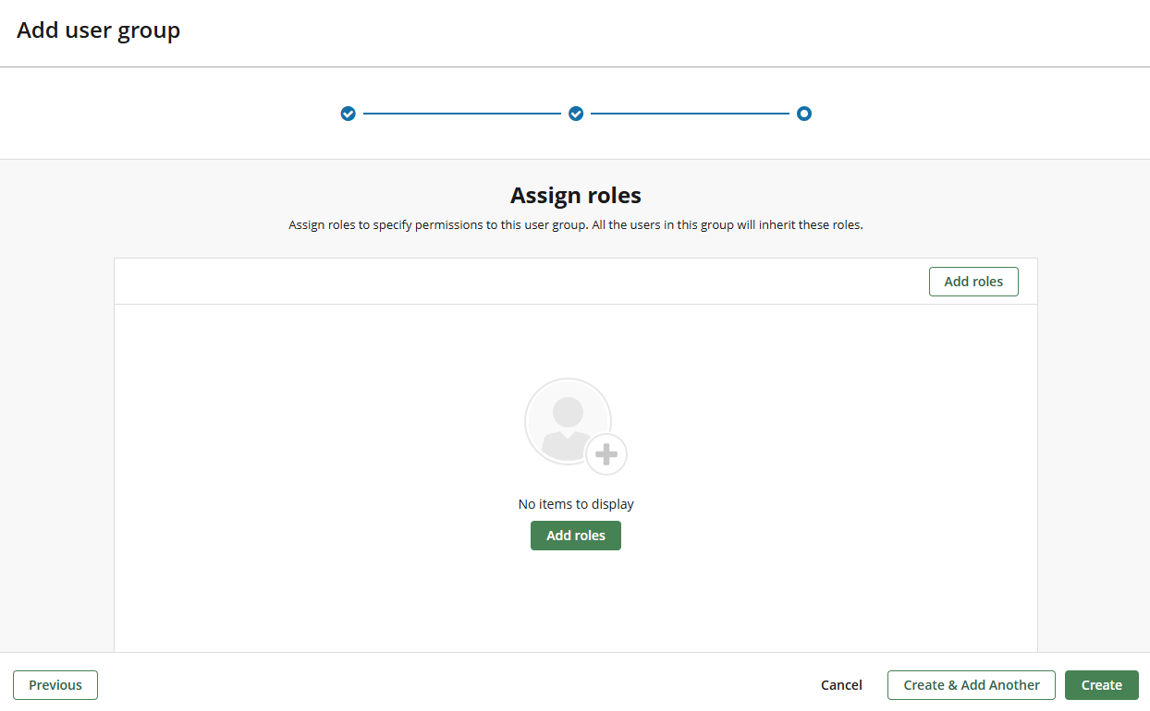Go back with the Previous button
Screen dimensions: 1150x711
55,685
